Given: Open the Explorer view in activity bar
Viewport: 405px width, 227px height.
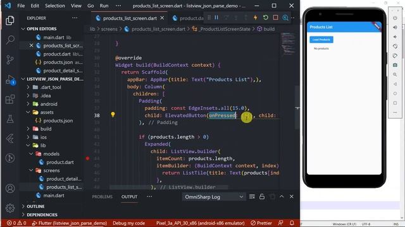Looking at the screenshot, I should 10,20.
